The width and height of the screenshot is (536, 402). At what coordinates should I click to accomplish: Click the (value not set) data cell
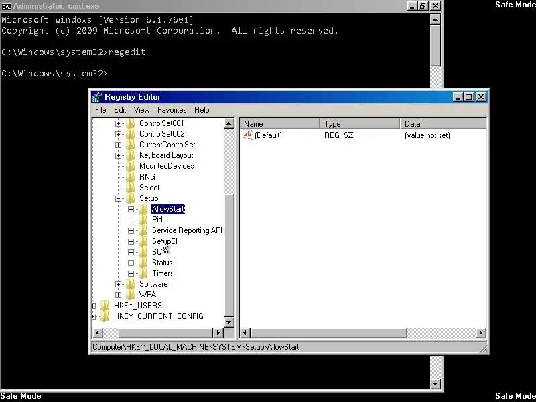tap(427, 135)
